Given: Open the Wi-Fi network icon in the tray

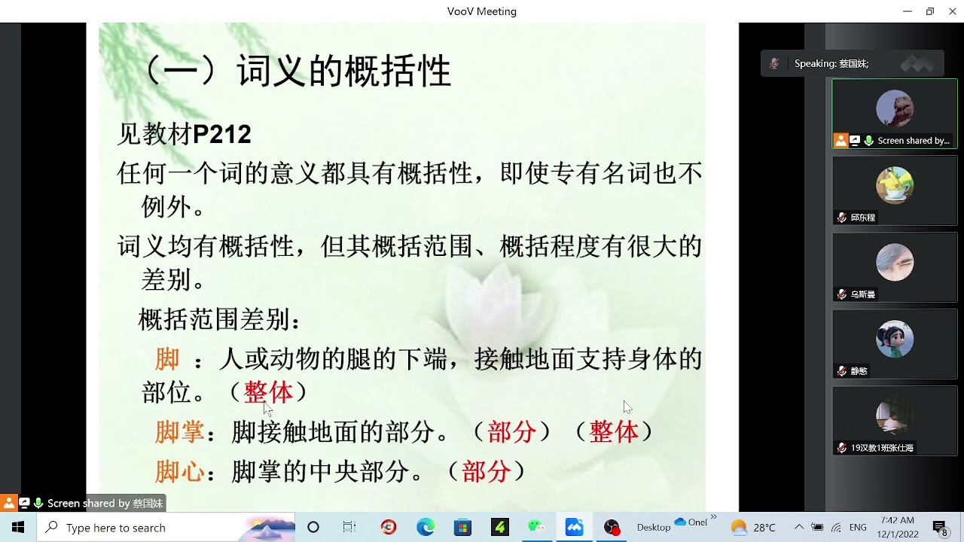Looking at the screenshot, I should [837, 528].
